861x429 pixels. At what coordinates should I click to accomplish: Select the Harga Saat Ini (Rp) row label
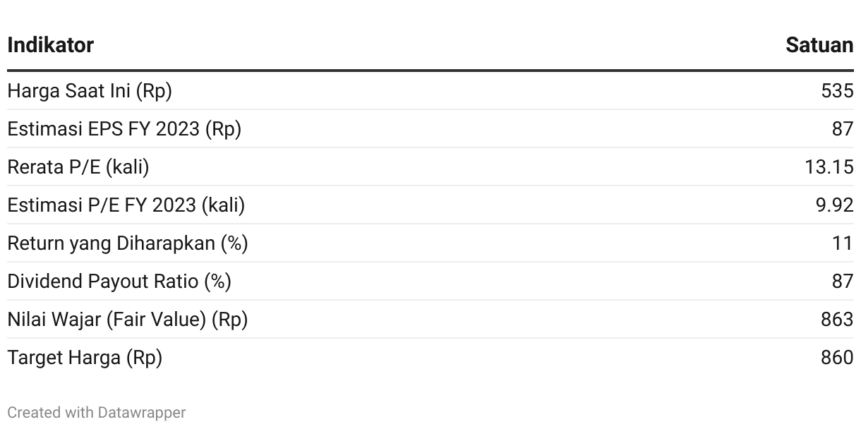[90, 91]
